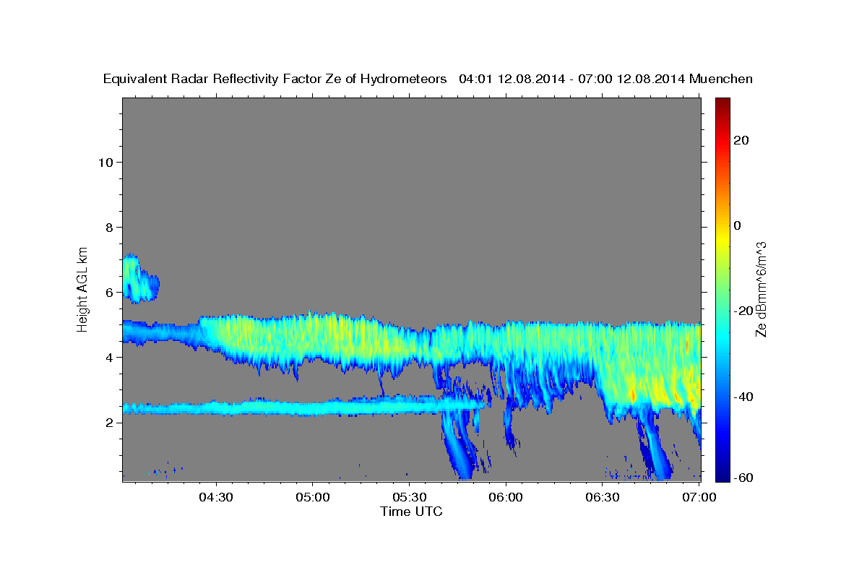Click the colorbar tick value -20
This screenshot has height=578, width=867.
coord(744,311)
